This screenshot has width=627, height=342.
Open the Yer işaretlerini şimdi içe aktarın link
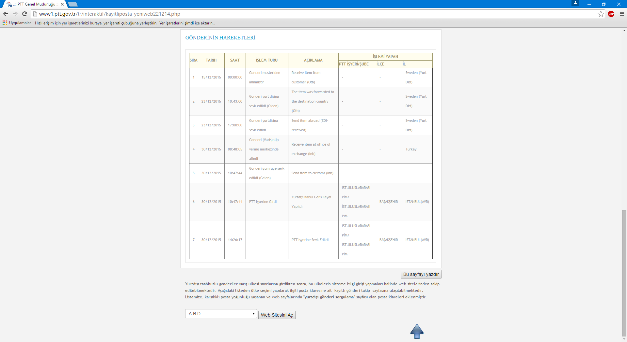187,23
